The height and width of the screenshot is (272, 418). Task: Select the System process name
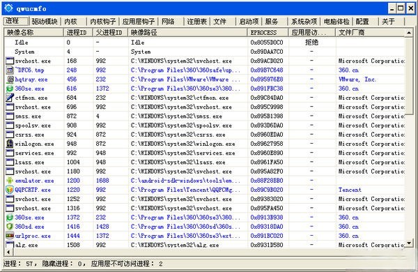point(24,52)
